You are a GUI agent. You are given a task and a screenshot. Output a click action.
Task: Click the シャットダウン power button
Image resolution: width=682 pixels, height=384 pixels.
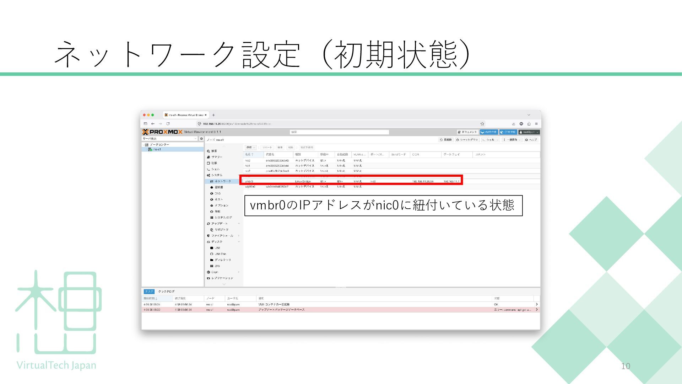(x=467, y=140)
